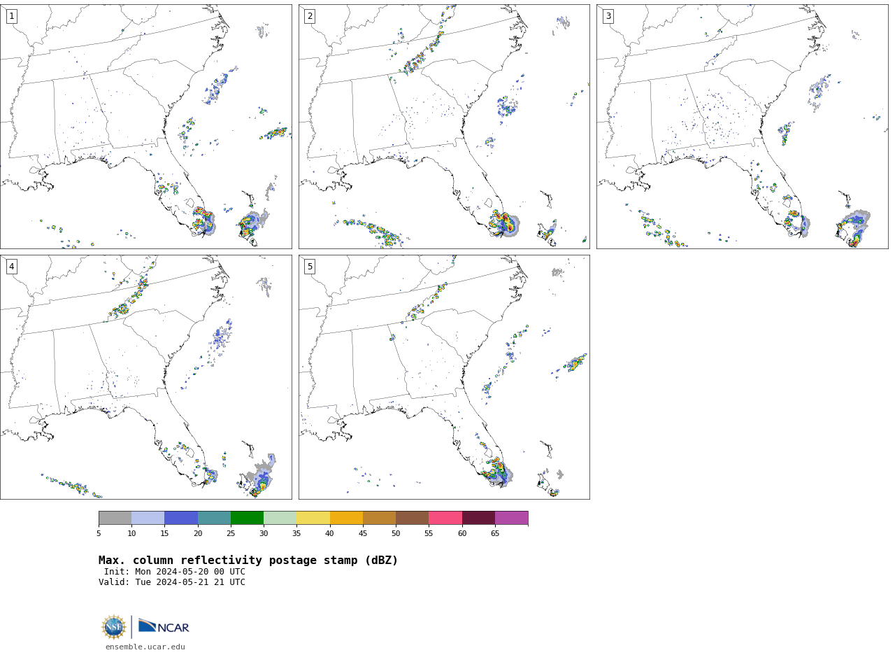Click the number 1 panel label
The height and width of the screenshot is (655, 895).
(x=11, y=16)
